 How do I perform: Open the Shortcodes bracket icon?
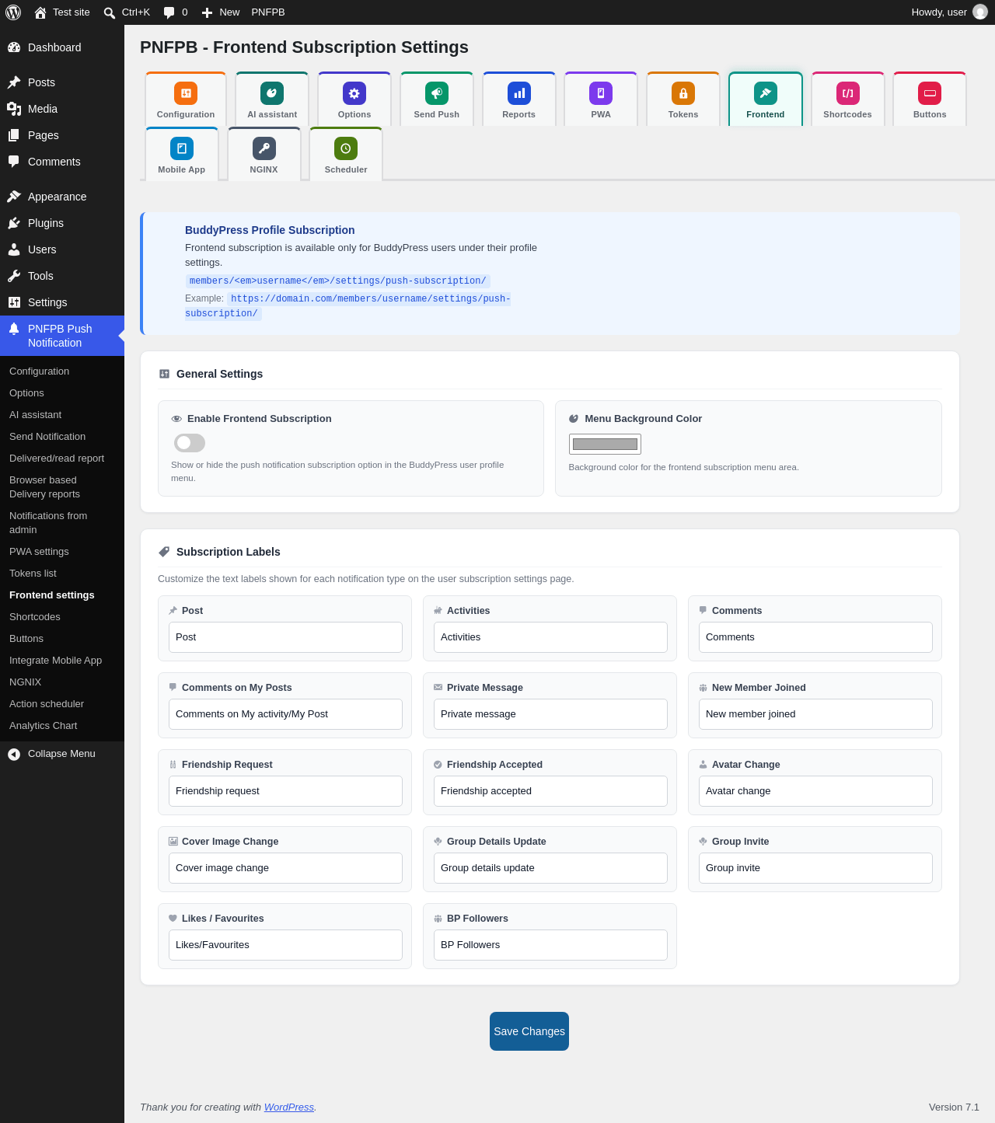point(848,93)
